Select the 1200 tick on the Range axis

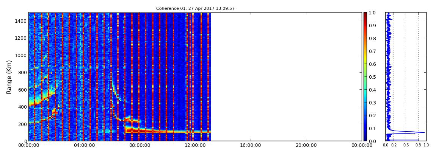pyautogui.click(x=20, y=38)
